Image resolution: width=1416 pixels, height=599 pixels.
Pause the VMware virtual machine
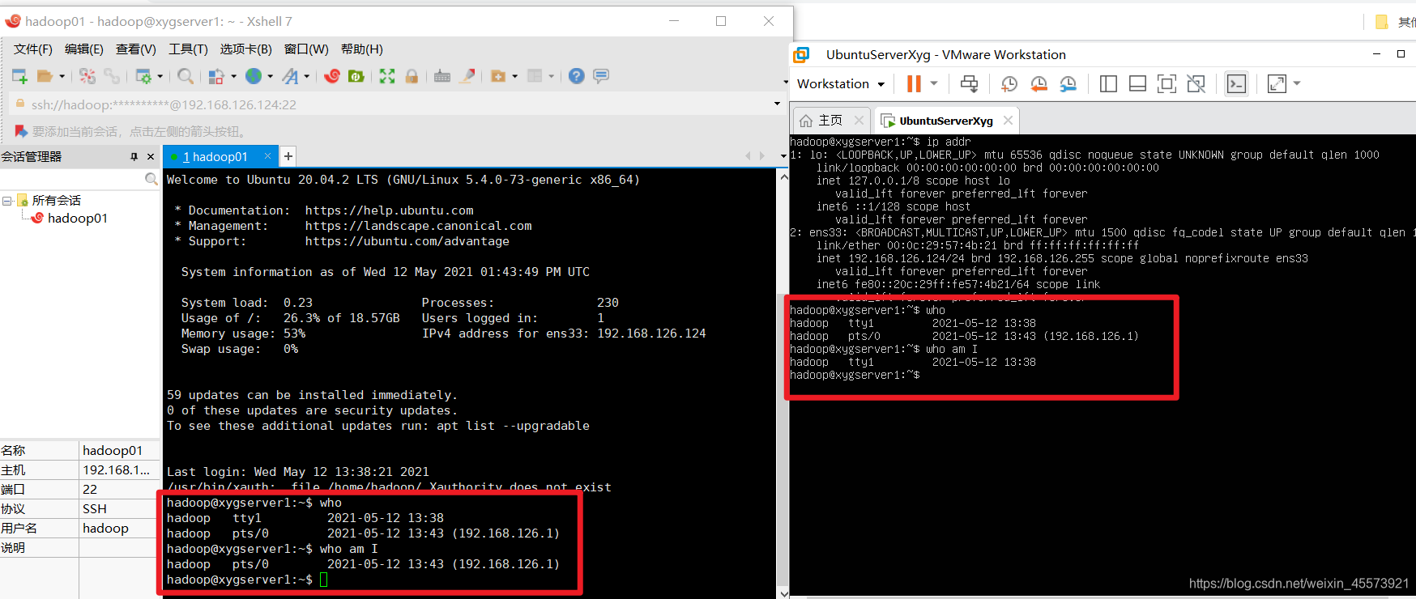(x=914, y=83)
